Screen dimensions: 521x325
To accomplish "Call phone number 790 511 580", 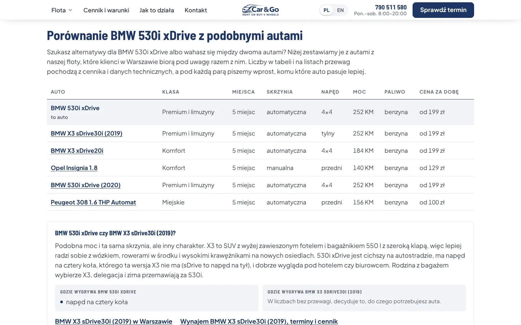I will (391, 7).
